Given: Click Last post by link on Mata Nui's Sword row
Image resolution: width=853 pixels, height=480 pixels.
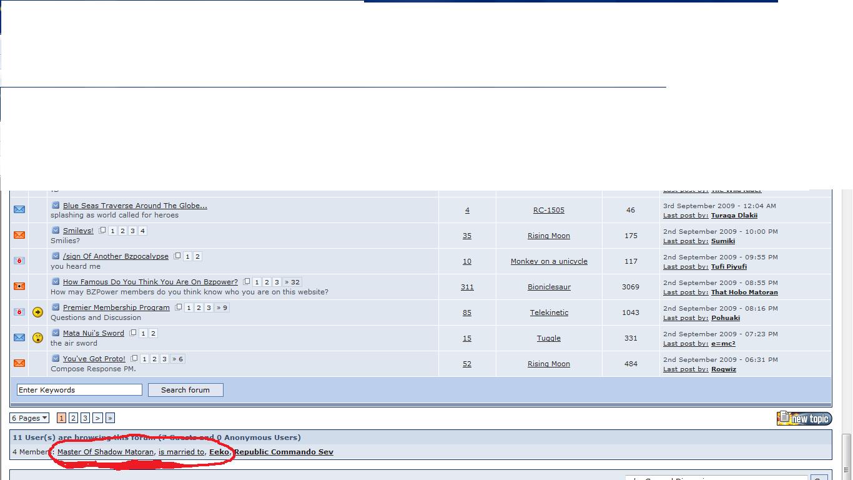Looking at the screenshot, I should [x=686, y=344].
